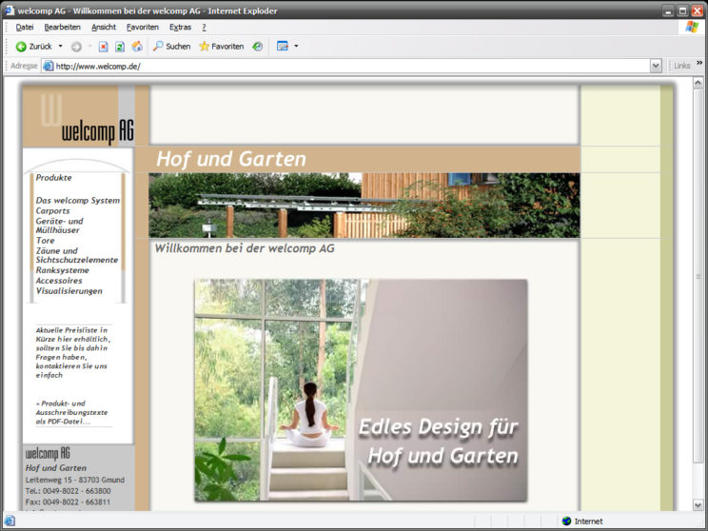Open Zäune und Sichtschutzelemente link
Image resolution: width=708 pixels, height=531 pixels.
(x=77, y=255)
